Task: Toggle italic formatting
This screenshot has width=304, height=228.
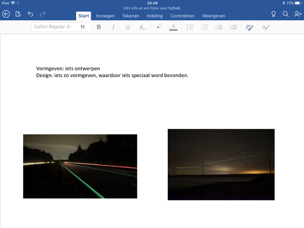Action: pyautogui.click(x=113, y=27)
